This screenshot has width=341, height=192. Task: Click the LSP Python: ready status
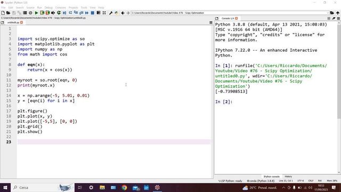point(230,181)
